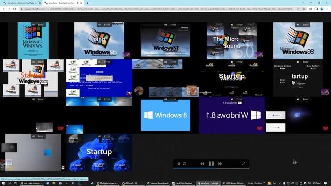Image resolution: width=331 pixels, height=186 pixels.
Task: Reload the ViewSync page
Action: coord(15,9)
